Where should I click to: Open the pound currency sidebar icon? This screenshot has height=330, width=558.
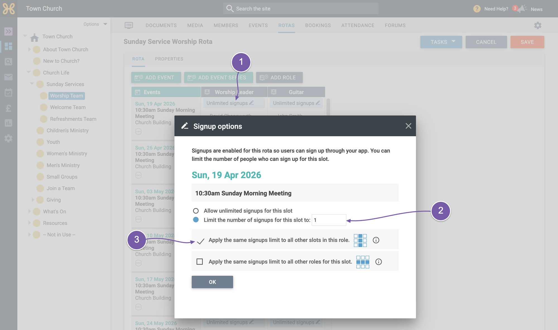coord(8,108)
